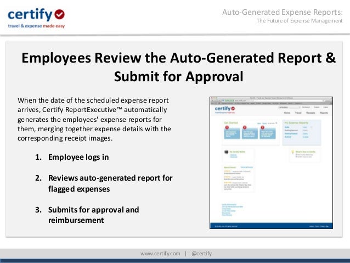Click the first red step badge under Get Started
The image size is (350, 263).
(x=227, y=127)
